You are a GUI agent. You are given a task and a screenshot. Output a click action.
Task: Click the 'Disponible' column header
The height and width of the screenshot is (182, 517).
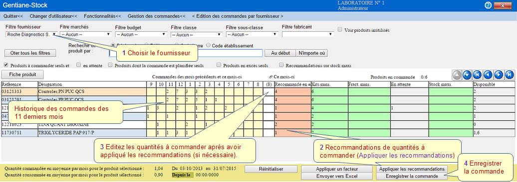pos(494,85)
